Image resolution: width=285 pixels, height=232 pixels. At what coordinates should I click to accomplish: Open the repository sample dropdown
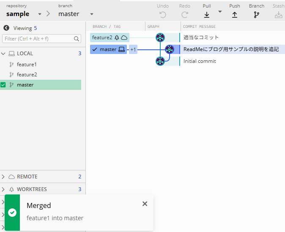(x=40, y=14)
